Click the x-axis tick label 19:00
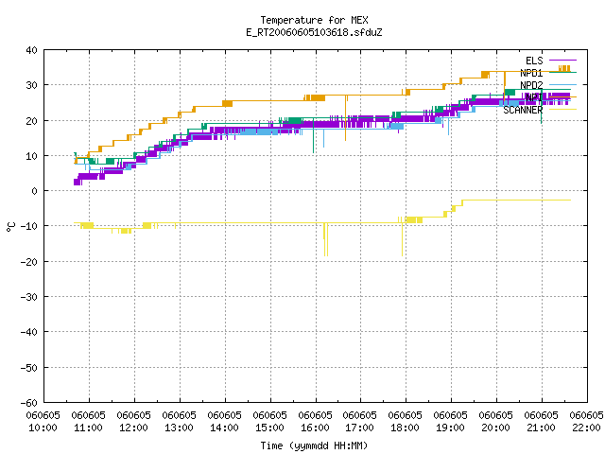Viewport: 605px width, 454px height. (x=450, y=428)
